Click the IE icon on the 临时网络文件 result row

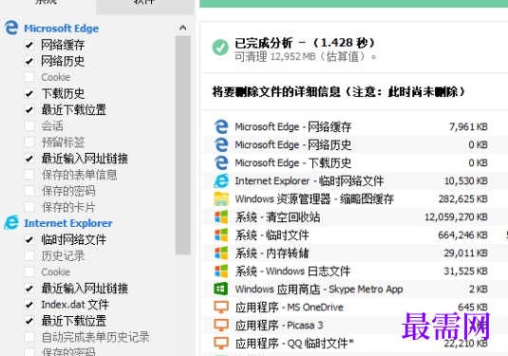(221, 180)
